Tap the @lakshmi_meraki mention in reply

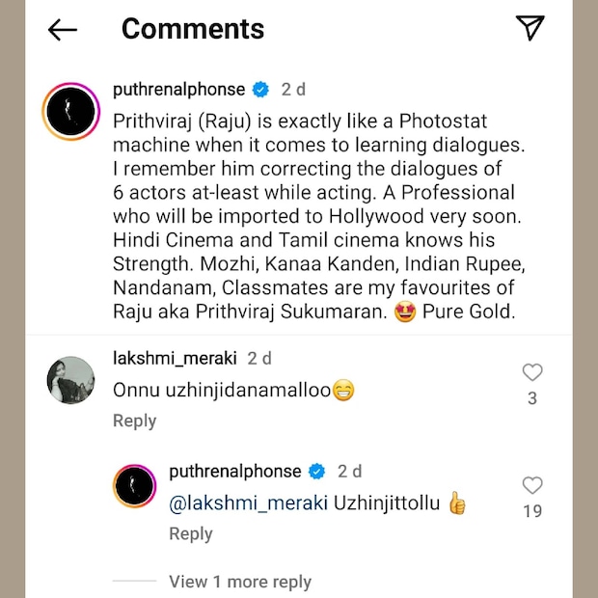coord(248,503)
